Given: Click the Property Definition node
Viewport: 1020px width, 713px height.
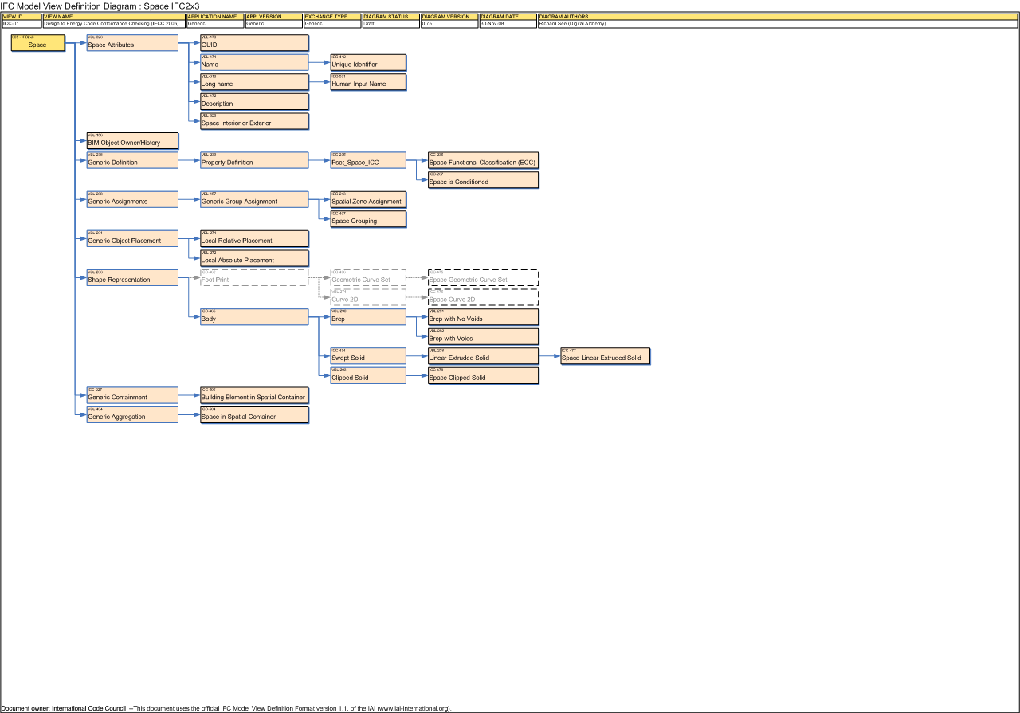Looking at the screenshot, I should 254,160.
